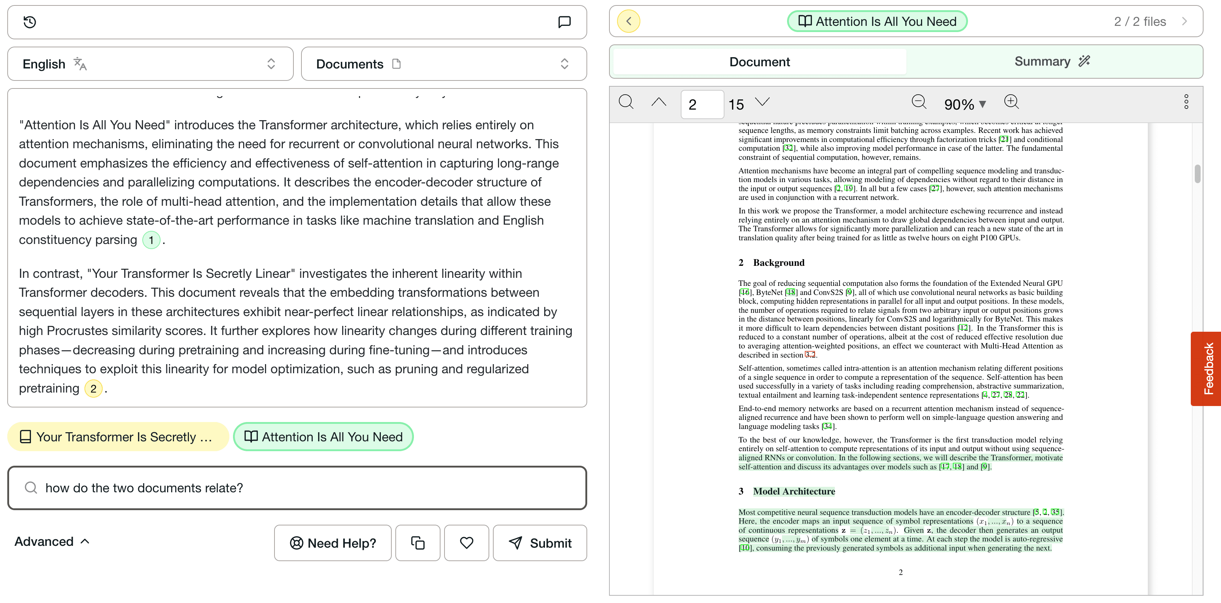Viewport: 1221px width, 603px height.
Task: Go to the next file arrow
Action: pyautogui.click(x=1185, y=21)
